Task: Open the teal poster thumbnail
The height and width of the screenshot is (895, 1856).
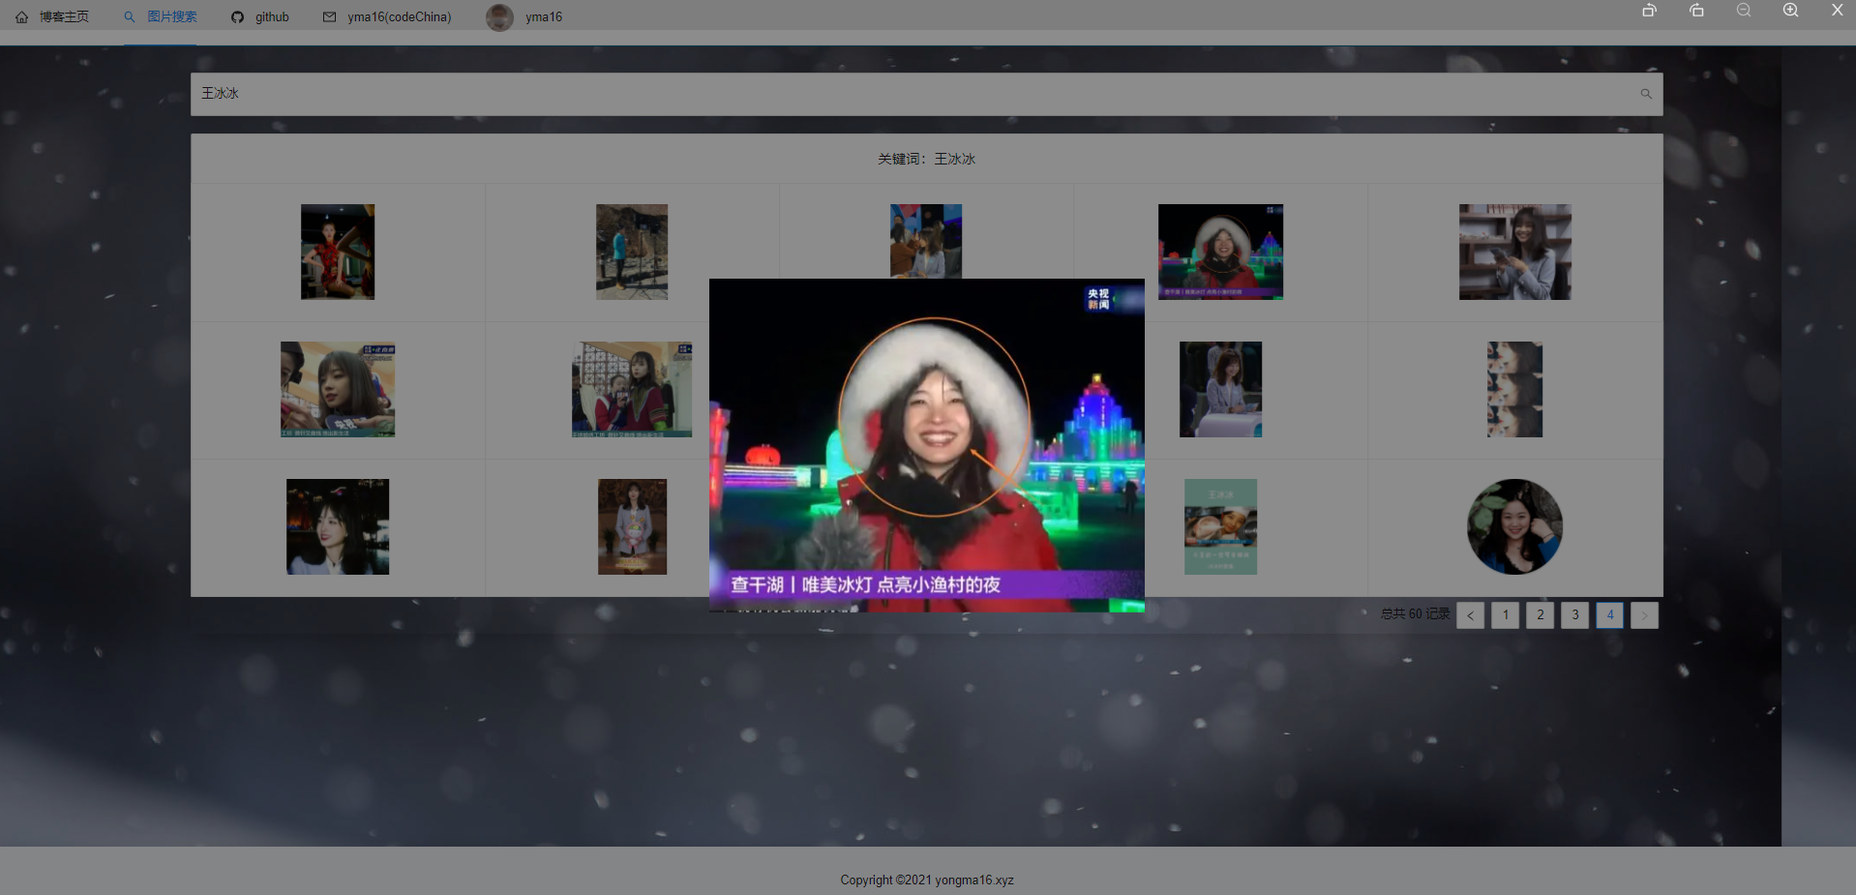Action: coord(1220,526)
